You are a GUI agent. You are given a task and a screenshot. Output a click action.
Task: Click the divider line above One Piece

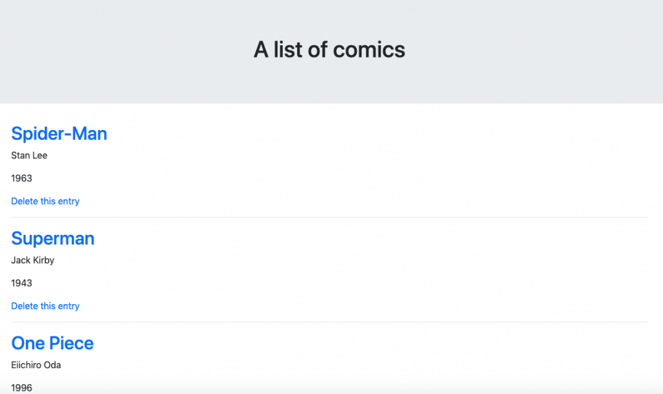[330, 322]
